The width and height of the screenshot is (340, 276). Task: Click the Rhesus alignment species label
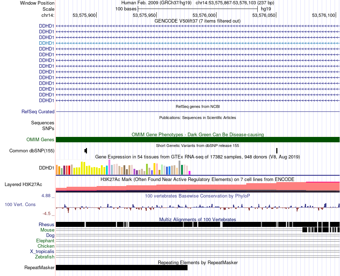(47, 224)
